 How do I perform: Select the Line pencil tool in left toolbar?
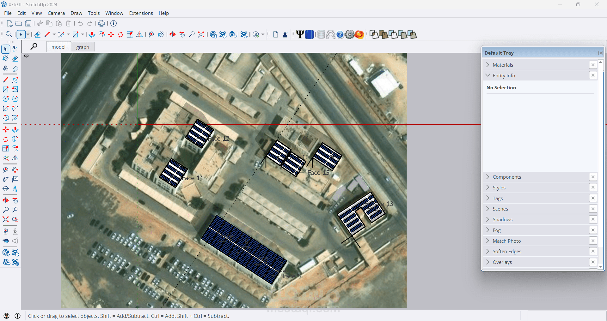click(6, 80)
